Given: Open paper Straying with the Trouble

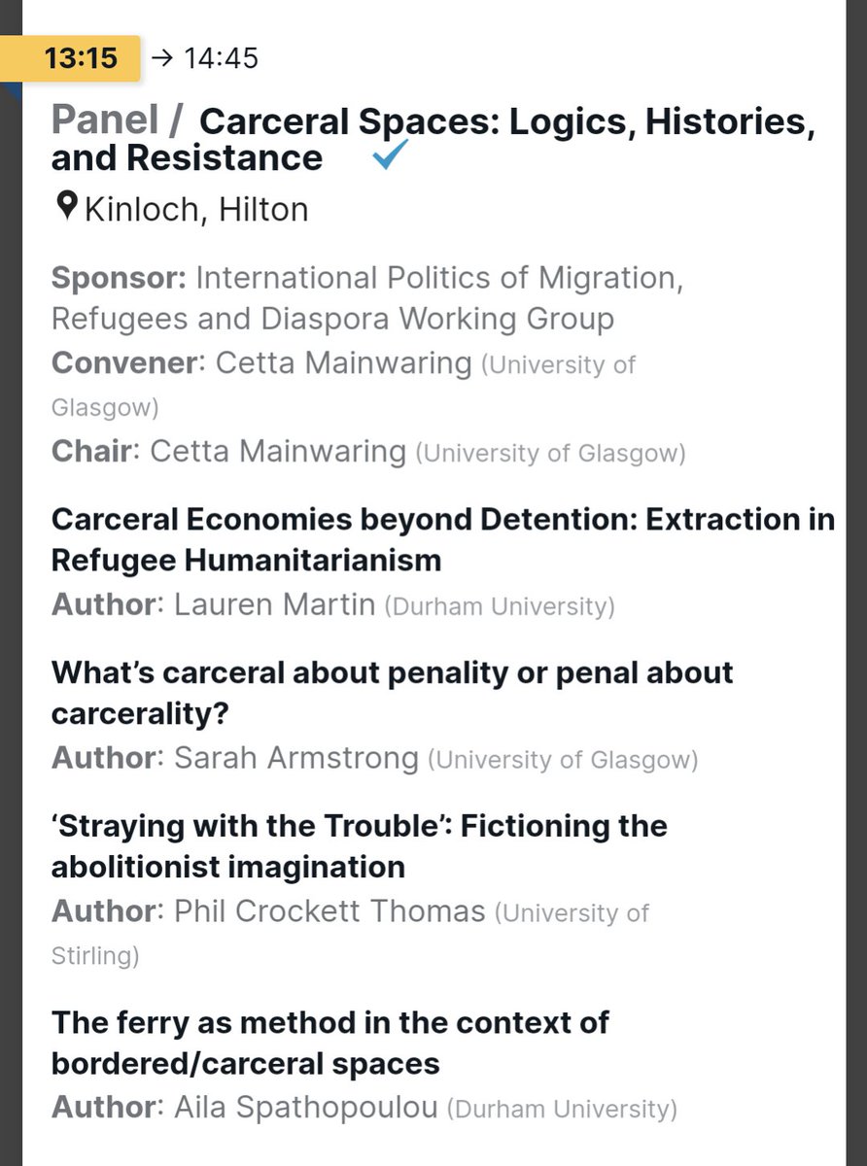Looking at the screenshot, I should pyautogui.click(x=360, y=845).
